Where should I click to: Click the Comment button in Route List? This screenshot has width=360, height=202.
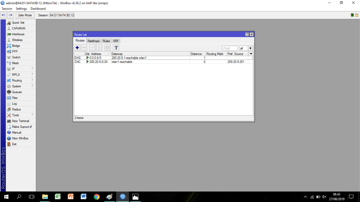click(108, 47)
